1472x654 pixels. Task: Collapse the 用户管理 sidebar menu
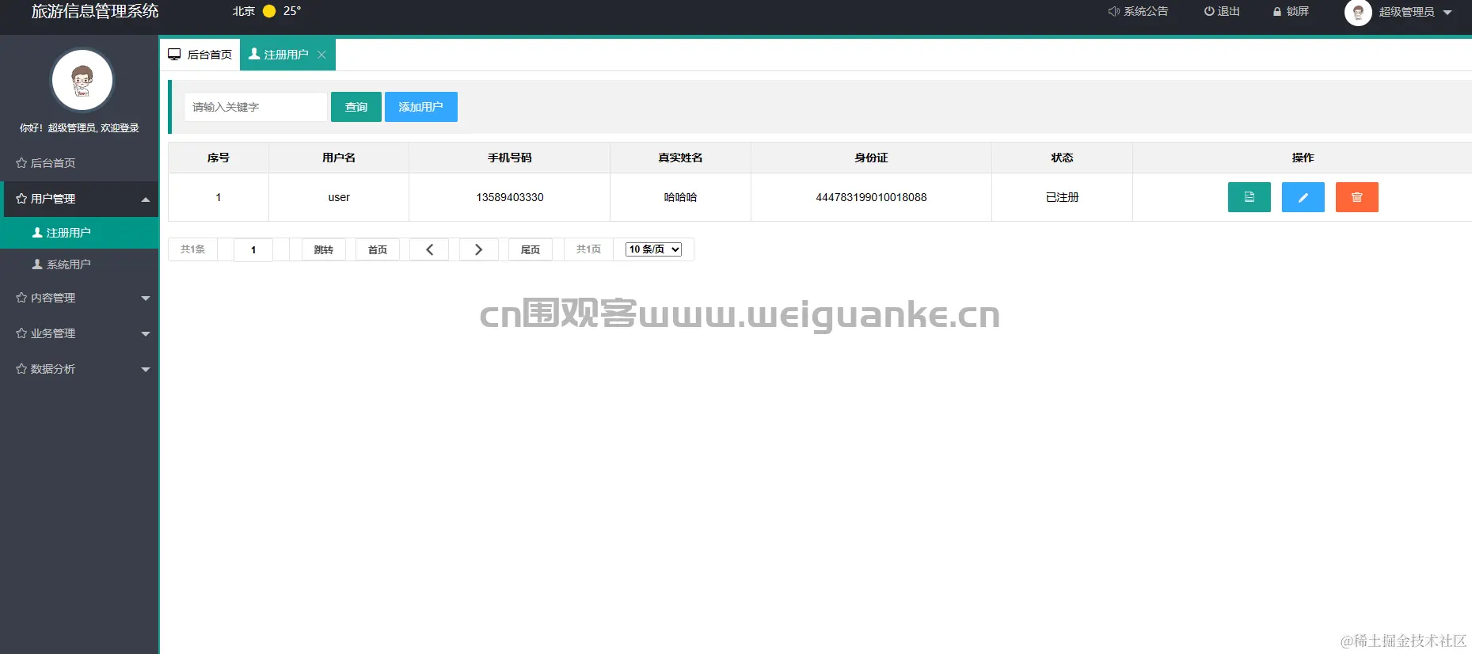79,199
